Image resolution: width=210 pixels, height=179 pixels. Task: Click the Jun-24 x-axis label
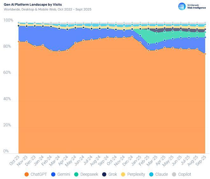[80, 161]
